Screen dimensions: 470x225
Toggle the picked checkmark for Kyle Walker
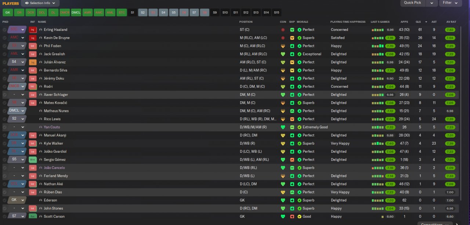[x=4, y=144]
